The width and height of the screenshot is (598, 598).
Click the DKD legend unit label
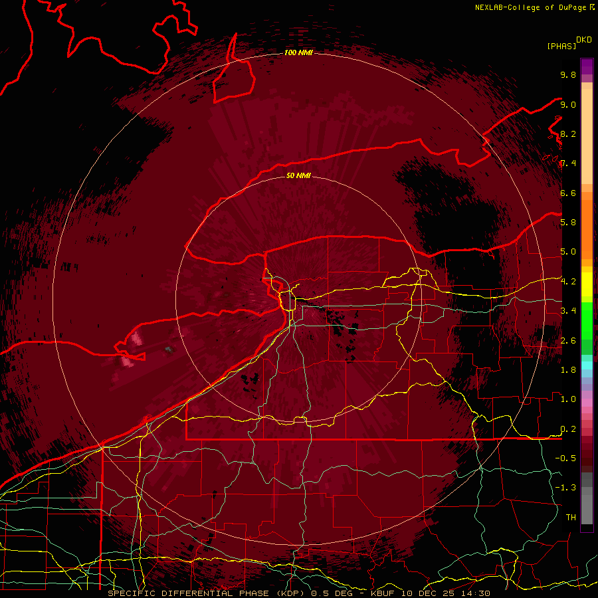click(x=584, y=40)
